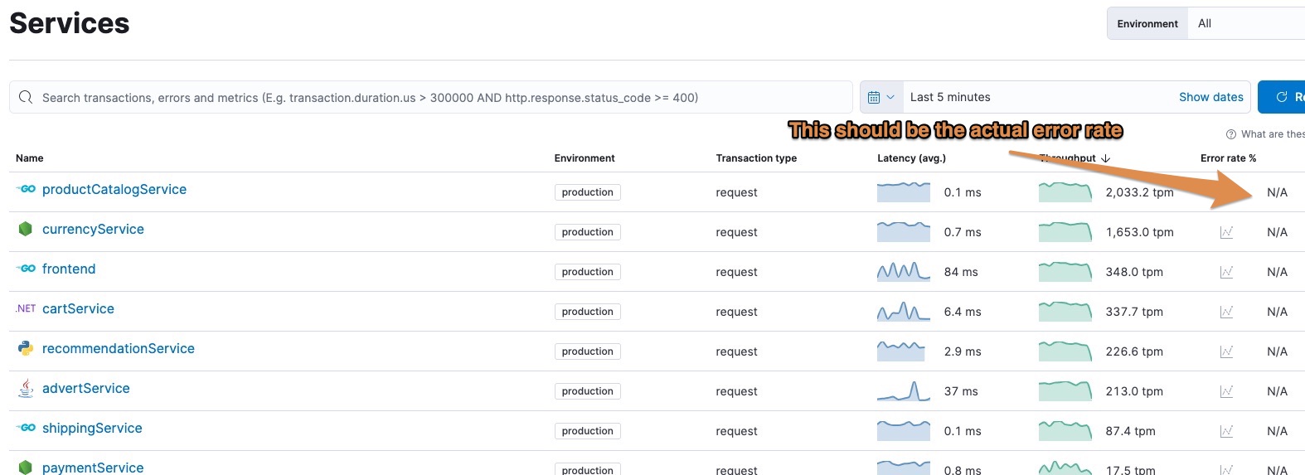Click the latency sparkline for frontend

pos(904,272)
